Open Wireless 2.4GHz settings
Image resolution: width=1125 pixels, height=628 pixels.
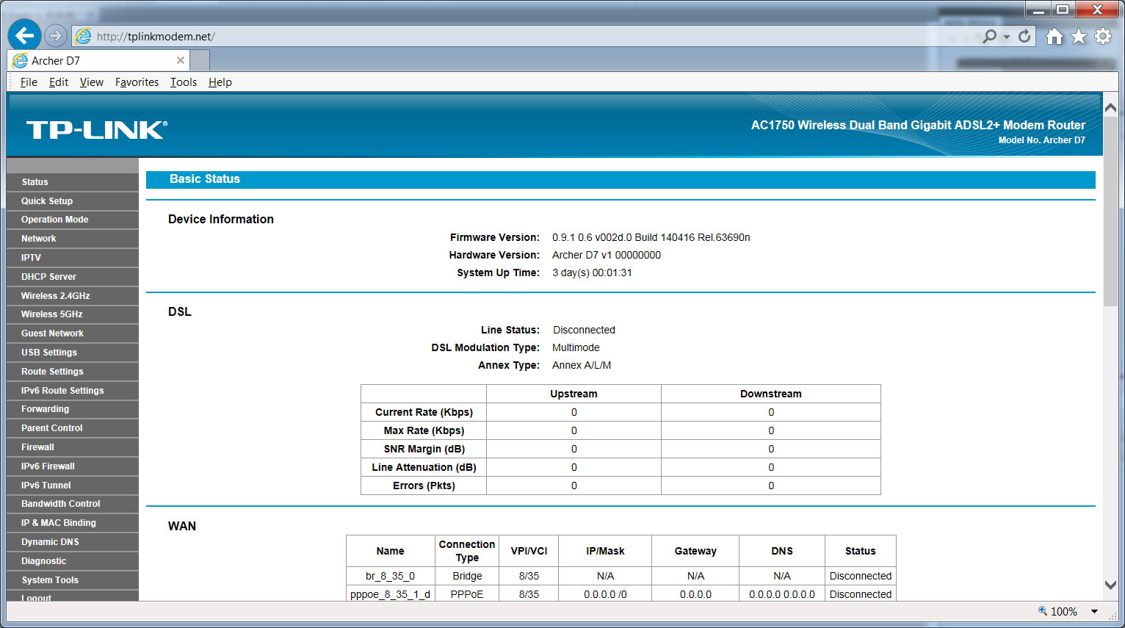point(72,296)
